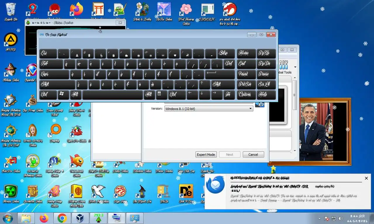374x224 pixels.
Task: Open File Explorer from the taskbar
Action: (x=26, y=218)
